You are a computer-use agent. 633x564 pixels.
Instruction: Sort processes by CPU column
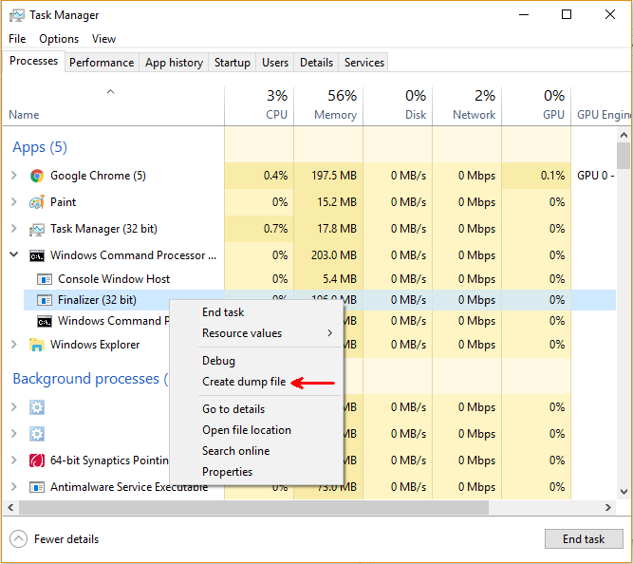tap(259, 105)
